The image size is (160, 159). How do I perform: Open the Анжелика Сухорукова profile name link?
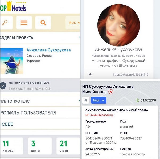[x=48, y=50]
